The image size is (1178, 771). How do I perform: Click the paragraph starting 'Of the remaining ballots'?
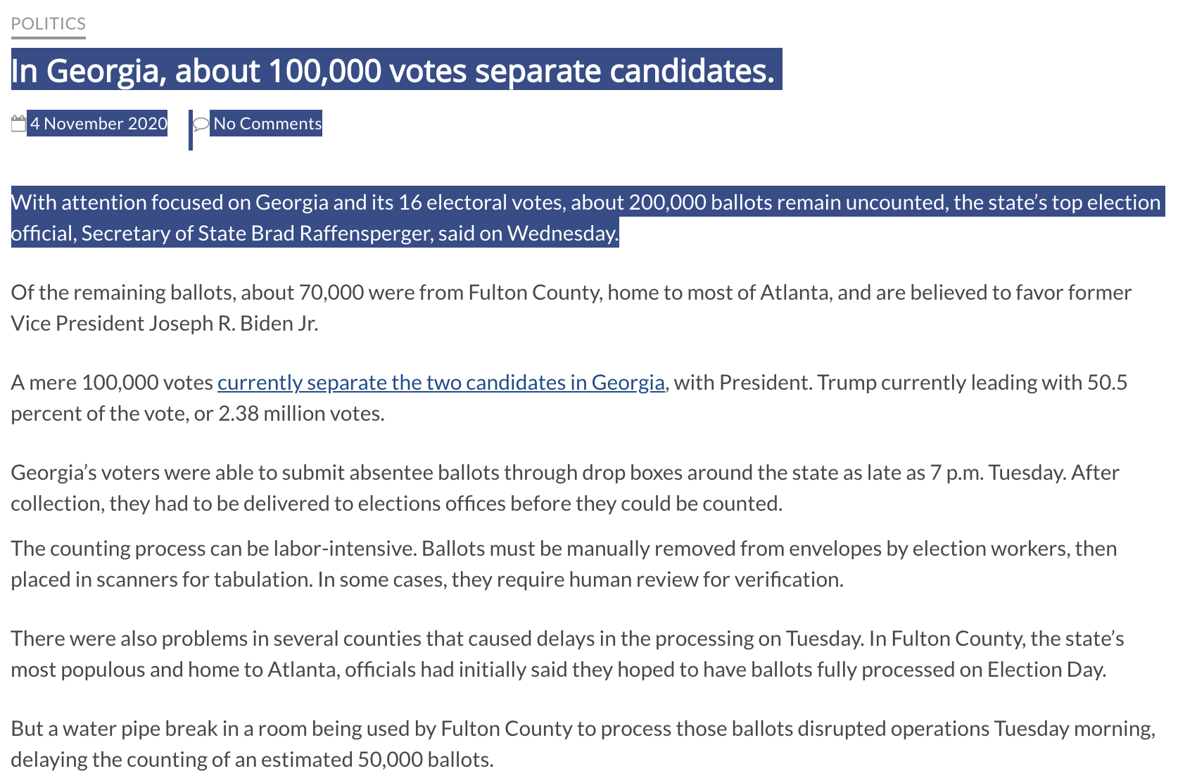point(571,308)
